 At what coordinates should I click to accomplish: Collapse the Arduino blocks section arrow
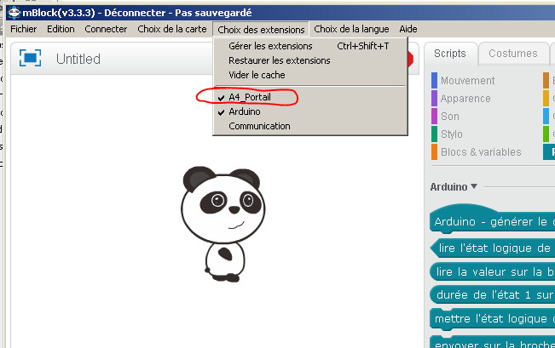[x=474, y=186]
